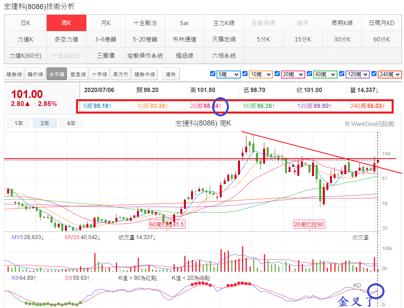
Task: Show the 30分K chart
Action: point(342,39)
